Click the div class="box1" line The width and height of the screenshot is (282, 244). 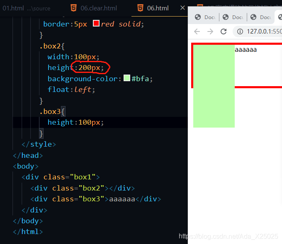point(61,177)
